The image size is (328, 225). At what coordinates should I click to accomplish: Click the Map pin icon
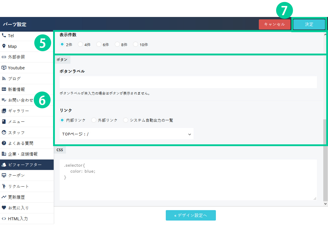[x=4, y=46]
